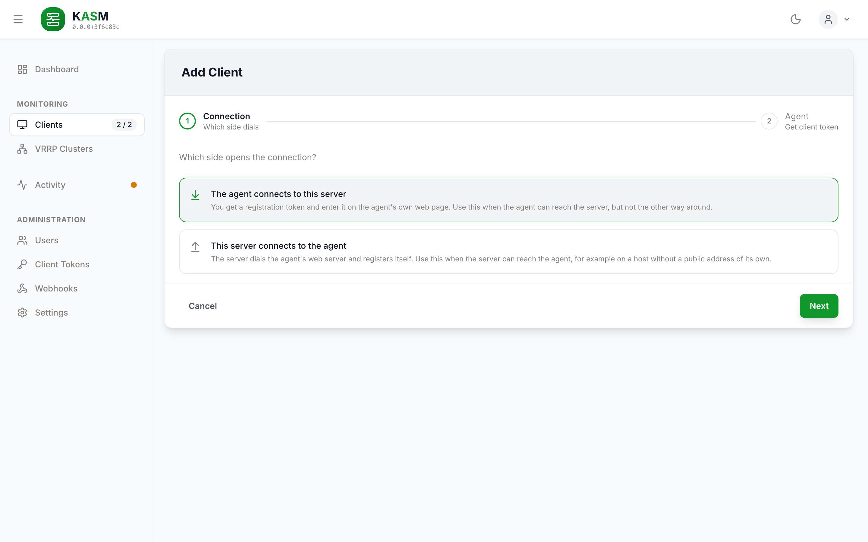Image resolution: width=868 pixels, height=542 pixels.
Task: Open the Users label in sidebar
Action: [x=47, y=240]
